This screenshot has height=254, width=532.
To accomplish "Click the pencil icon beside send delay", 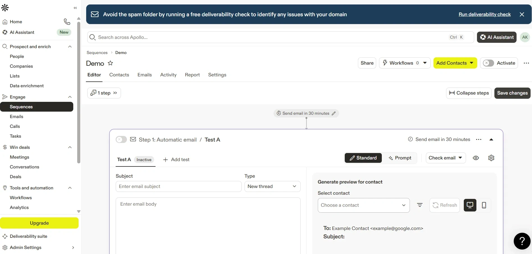I will click(x=334, y=113).
